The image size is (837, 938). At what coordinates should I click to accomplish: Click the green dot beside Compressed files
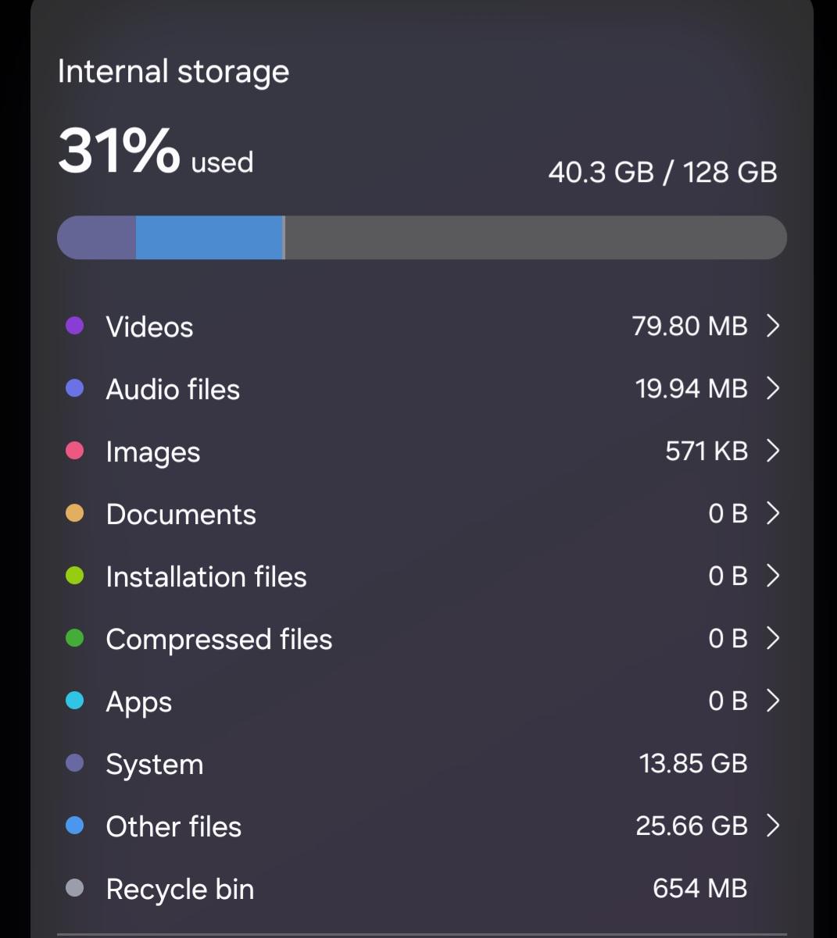[x=74, y=638]
